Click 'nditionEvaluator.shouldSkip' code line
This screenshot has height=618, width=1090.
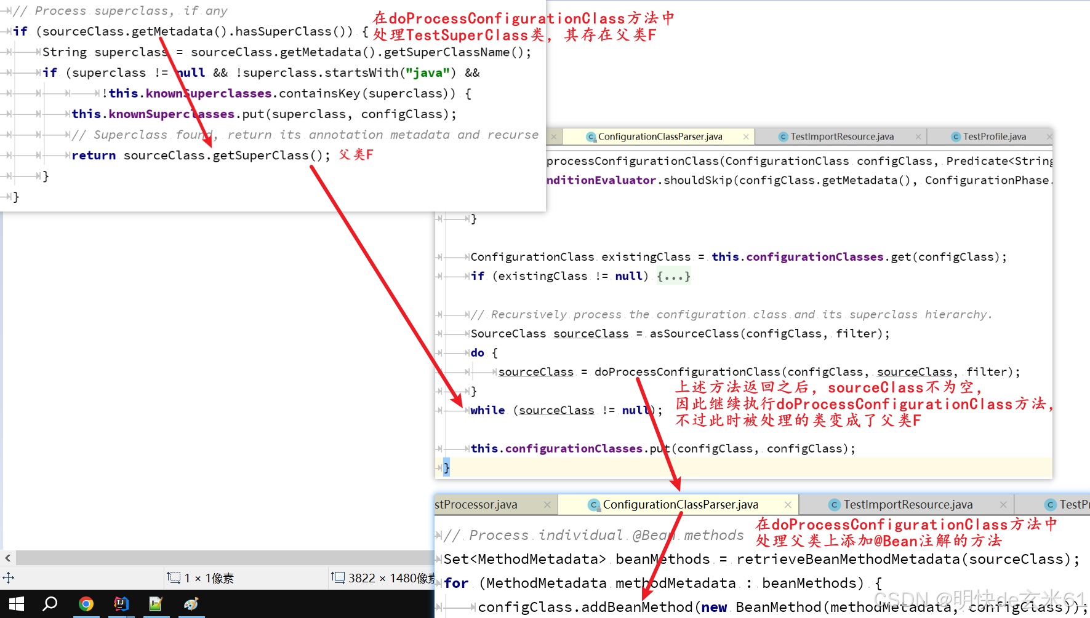pyautogui.click(x=799, y=180)
